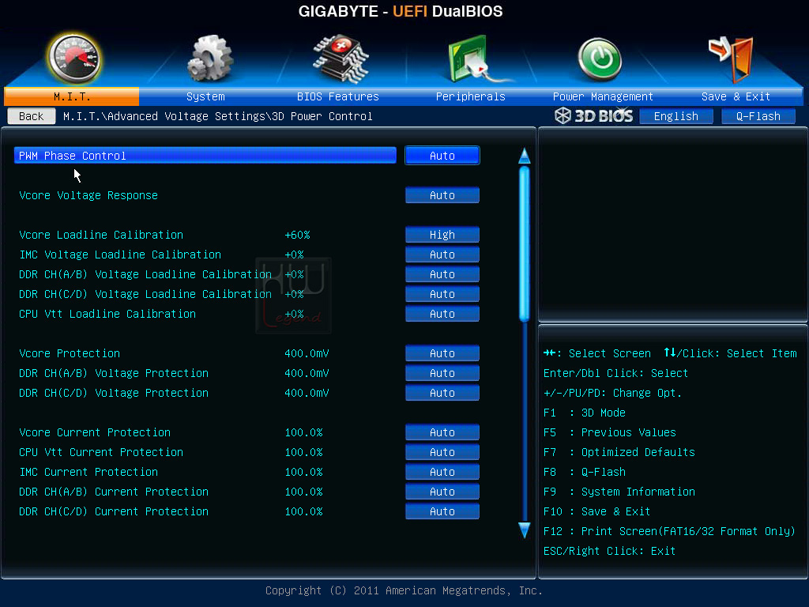Viewport: 809px width, 607px height.
Task: Click the Power Management green power icon
Action: point(600,59)
